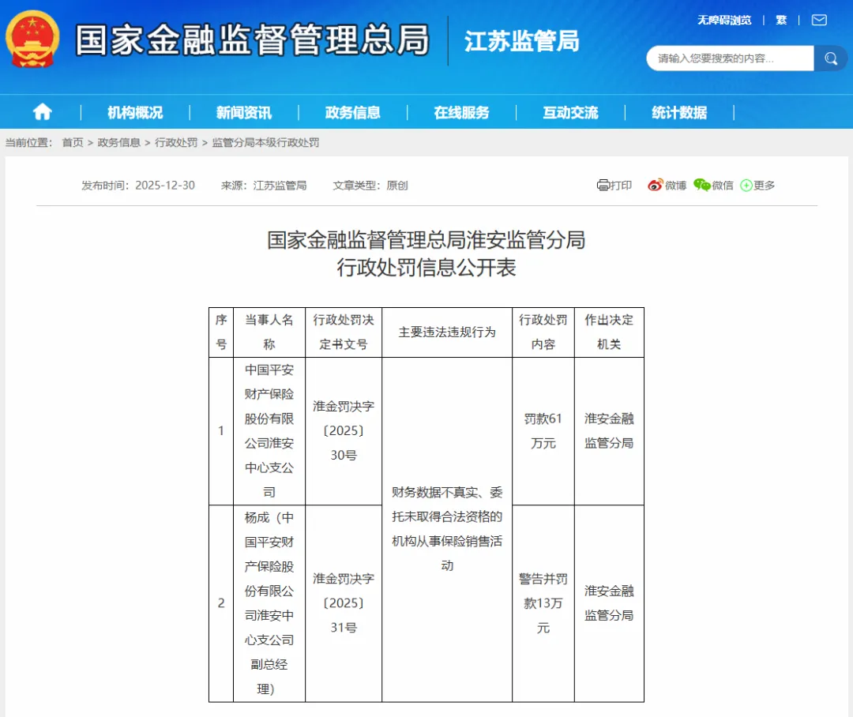
Task: Open the 在线服务 menu
Action: click(x=461, y=113)
